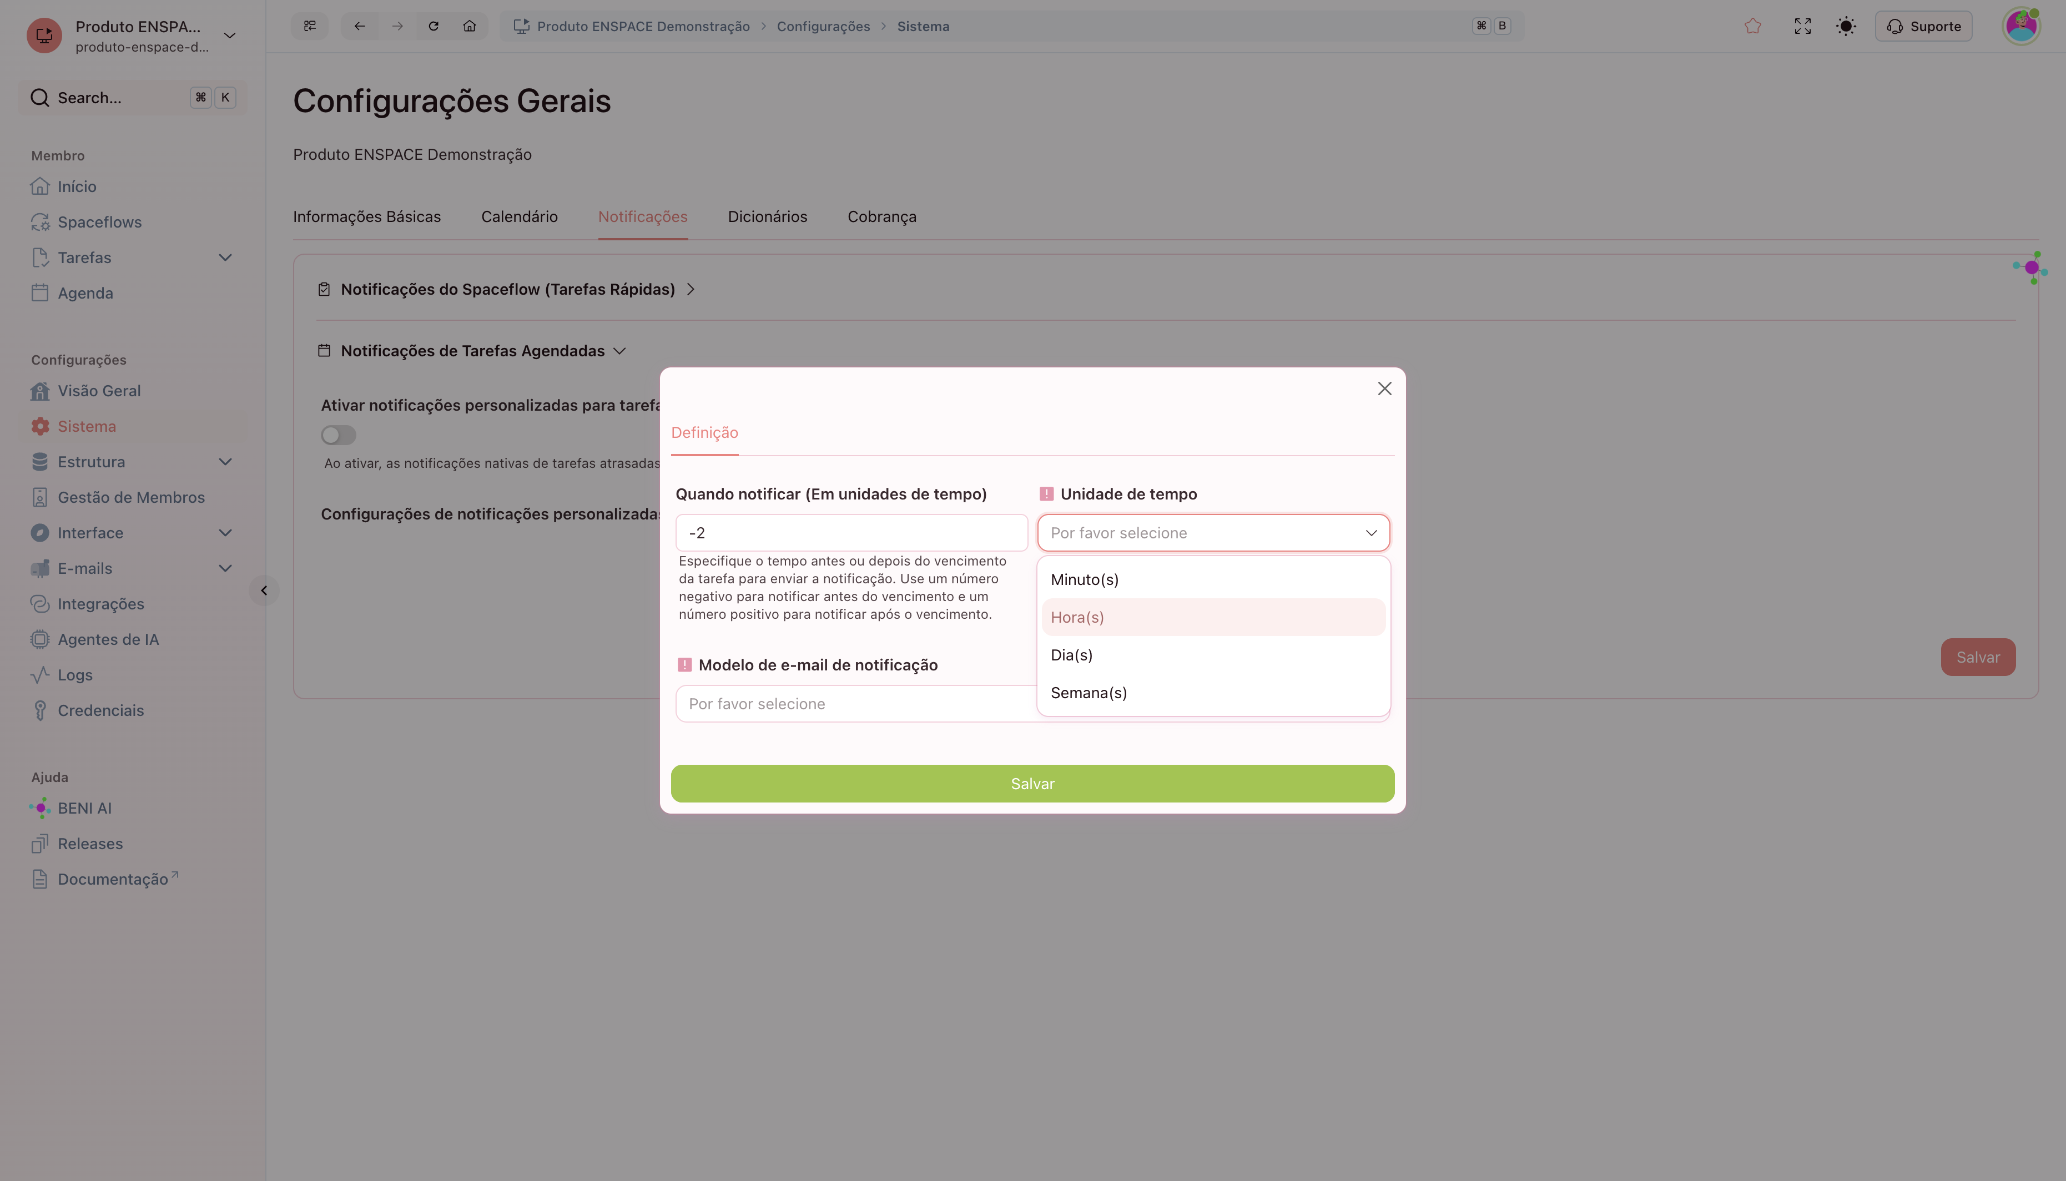Viewport: 2066px width, 1181px height.
Task: Expand the Estrutura sidebar submenu
Action: click(x=225, y=462)
